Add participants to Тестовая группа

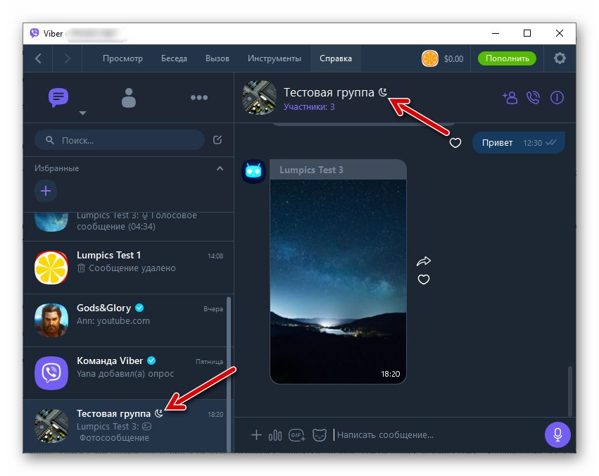[510, 98]
